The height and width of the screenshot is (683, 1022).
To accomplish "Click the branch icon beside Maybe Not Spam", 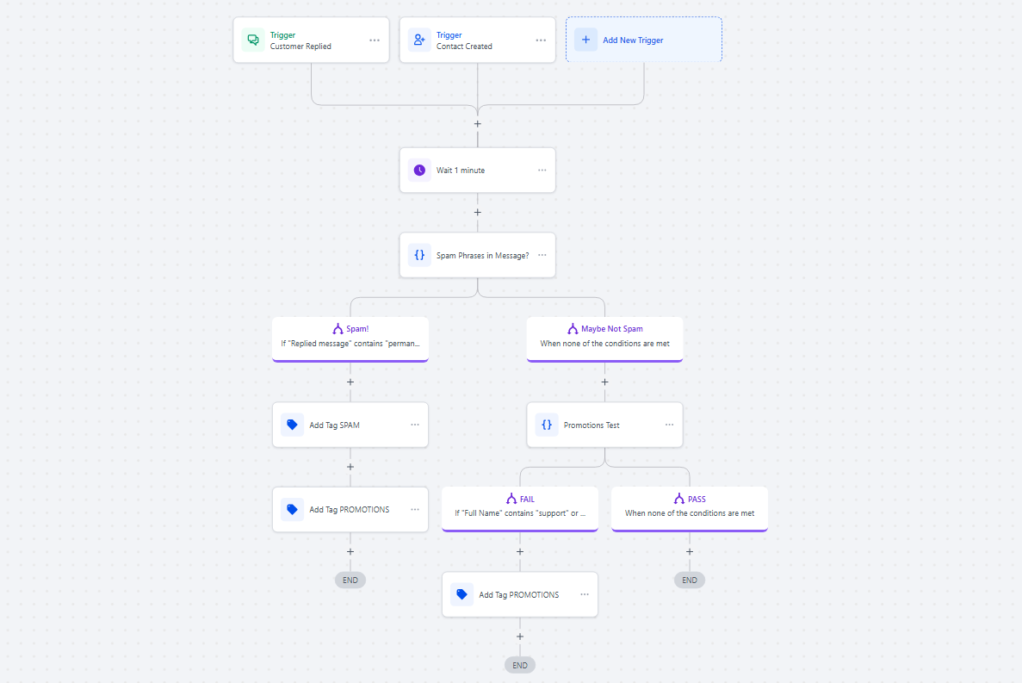I will (x=573, y=328).
